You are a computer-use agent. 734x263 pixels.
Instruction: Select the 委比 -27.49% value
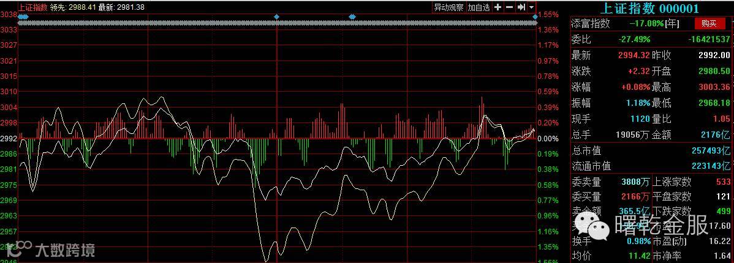click(x=634, y=40)
